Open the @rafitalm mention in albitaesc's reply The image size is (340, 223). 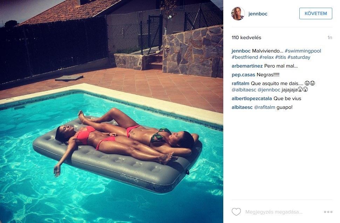[x=264, y=107]
